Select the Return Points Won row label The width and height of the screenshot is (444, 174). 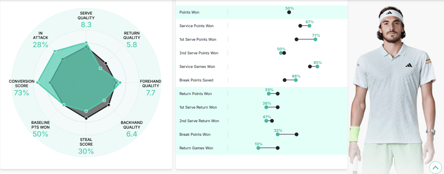[196, 94]
